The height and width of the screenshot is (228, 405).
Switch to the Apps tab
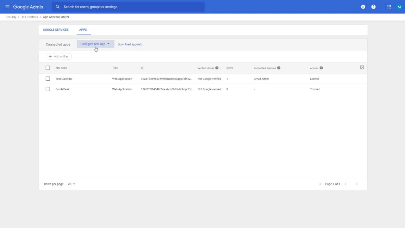[x=83, y=30]
